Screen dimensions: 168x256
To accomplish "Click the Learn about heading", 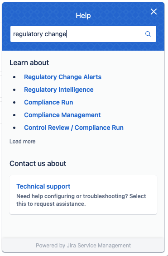I will click(x=29, y=63).
